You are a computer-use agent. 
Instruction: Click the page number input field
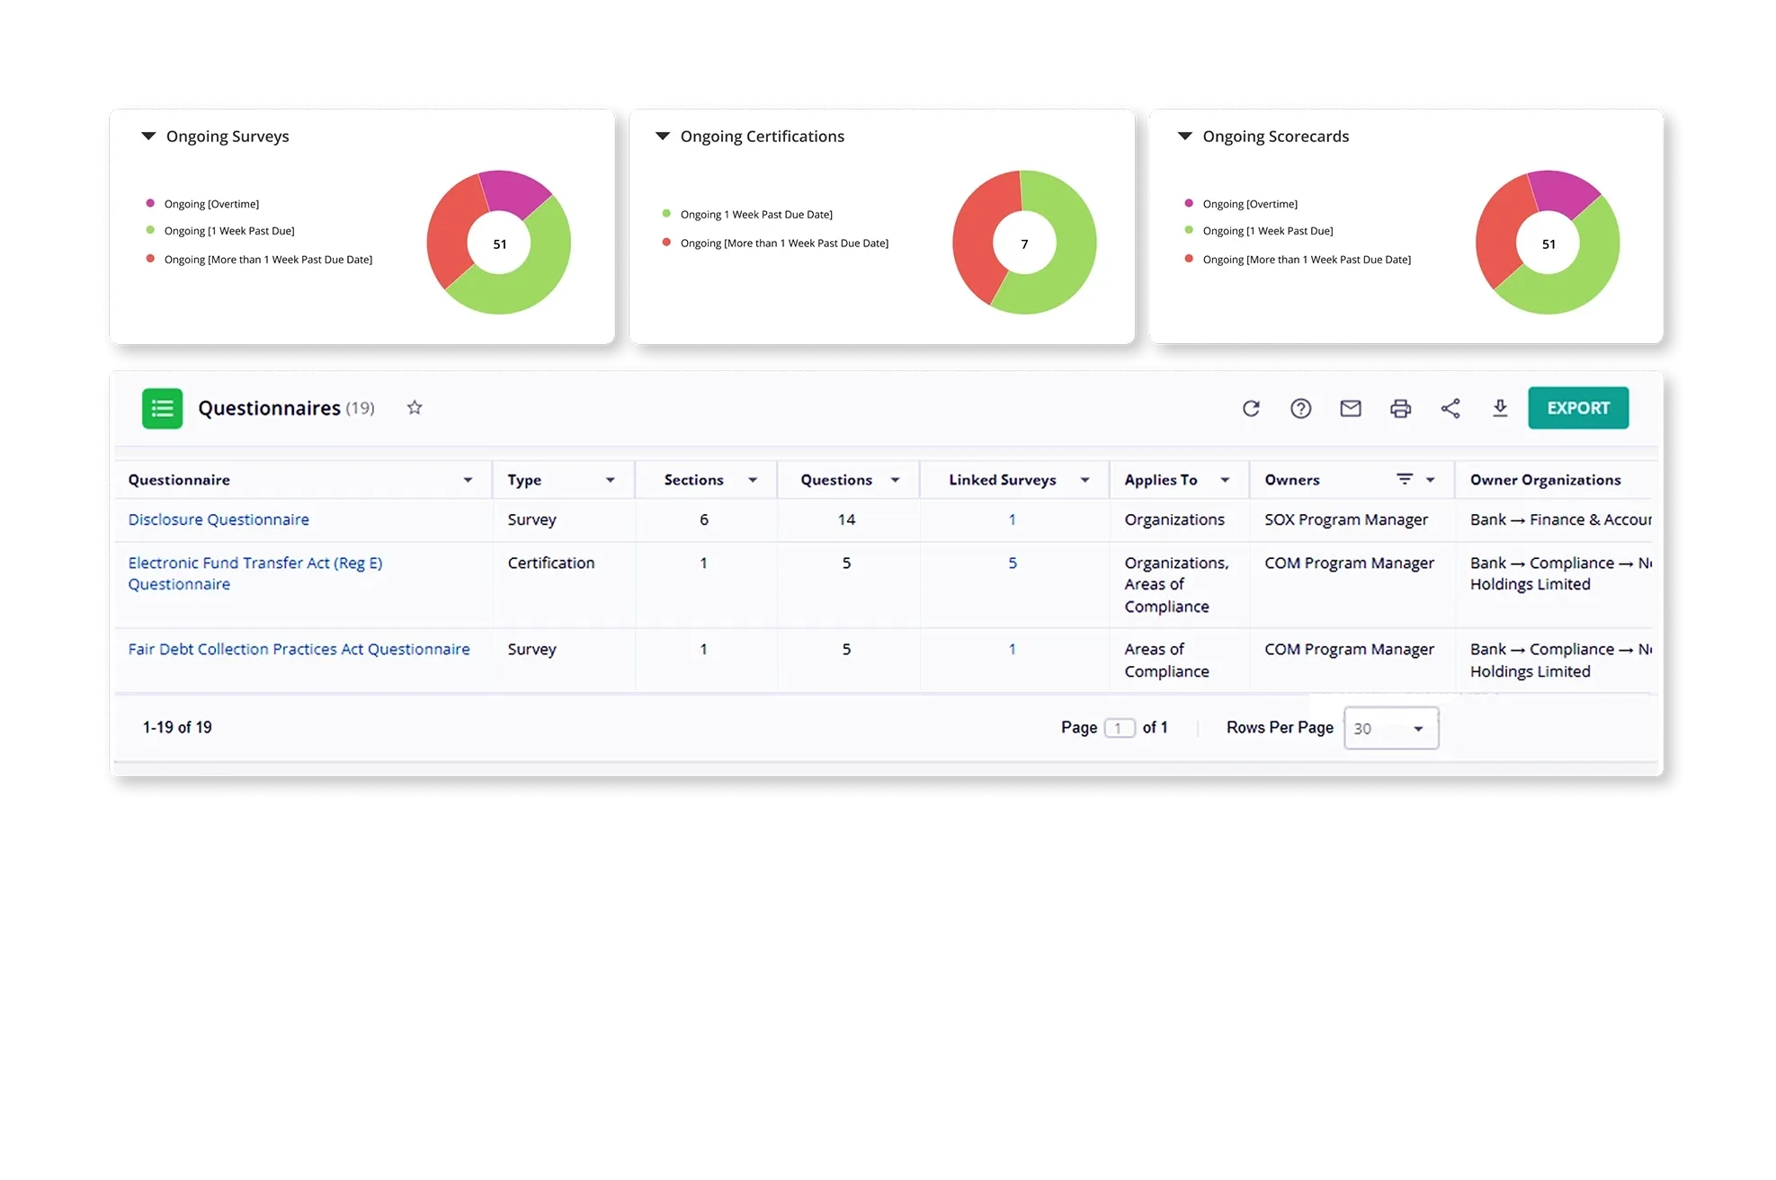coord(1119,728)
